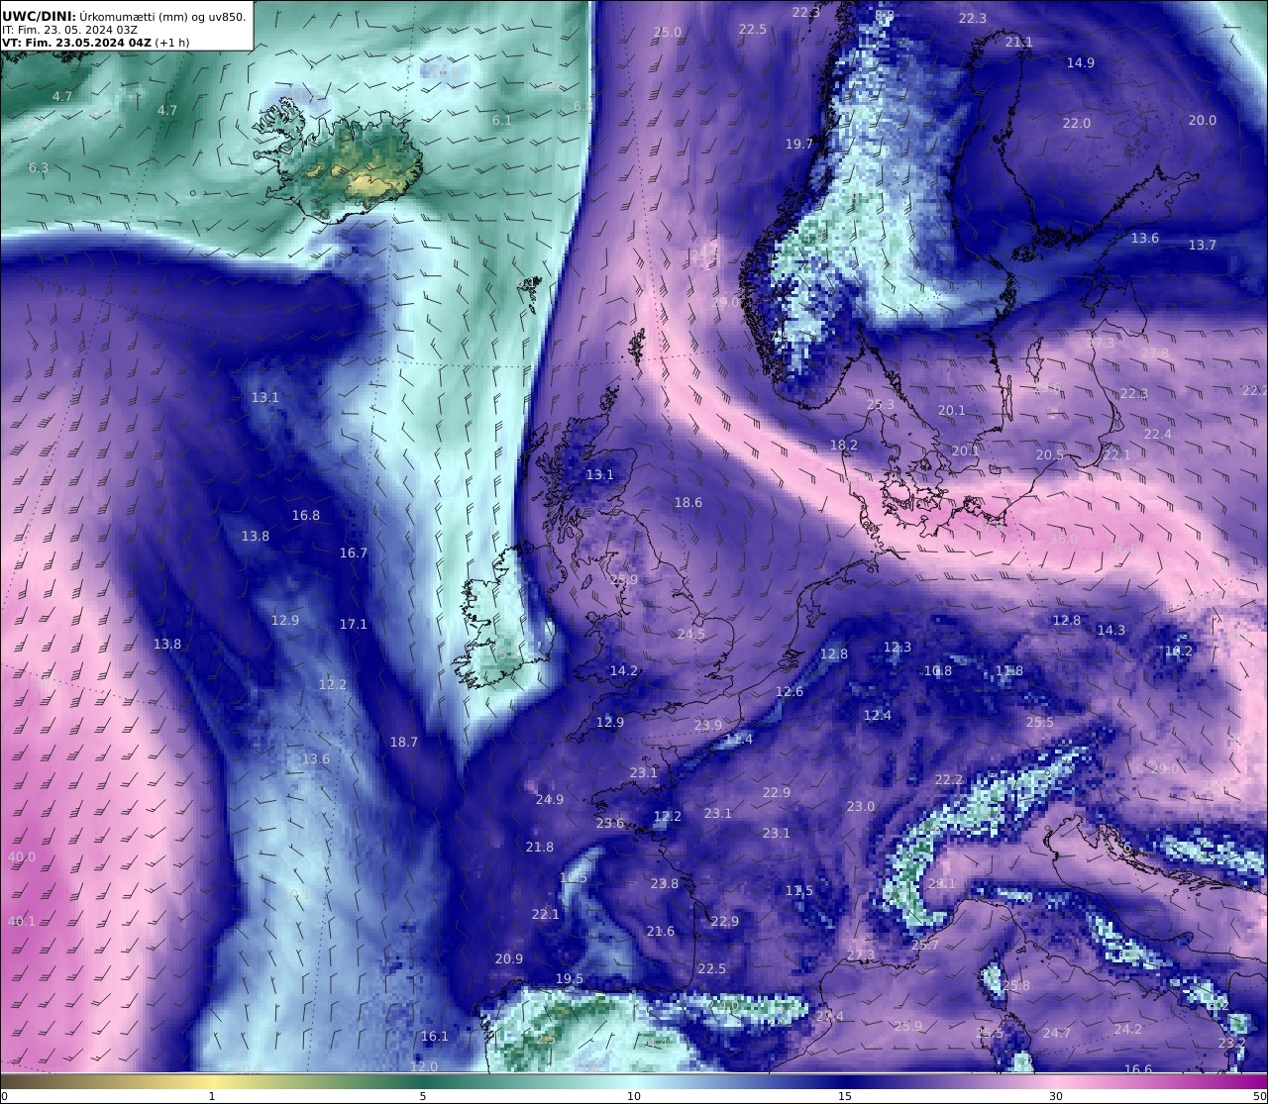Click the '12.6' value on the map

pyautogui.click(x=790, y=692)
